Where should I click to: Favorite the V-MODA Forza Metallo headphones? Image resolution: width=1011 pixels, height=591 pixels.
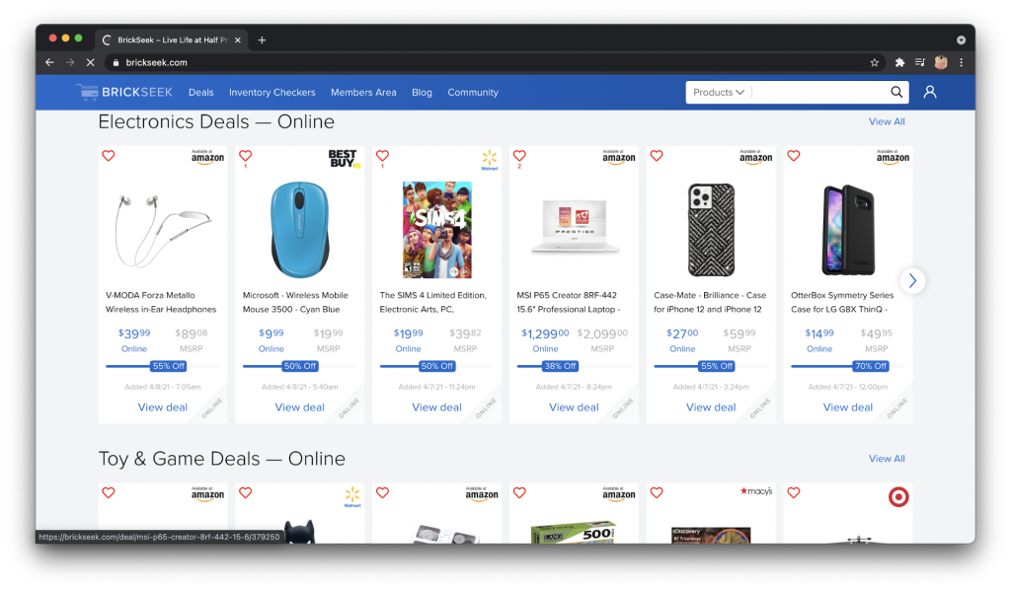(x=109, y=155)
